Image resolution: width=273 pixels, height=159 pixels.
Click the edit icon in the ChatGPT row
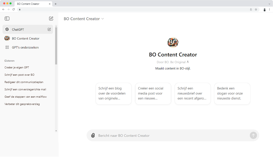(x=49, y=29)
